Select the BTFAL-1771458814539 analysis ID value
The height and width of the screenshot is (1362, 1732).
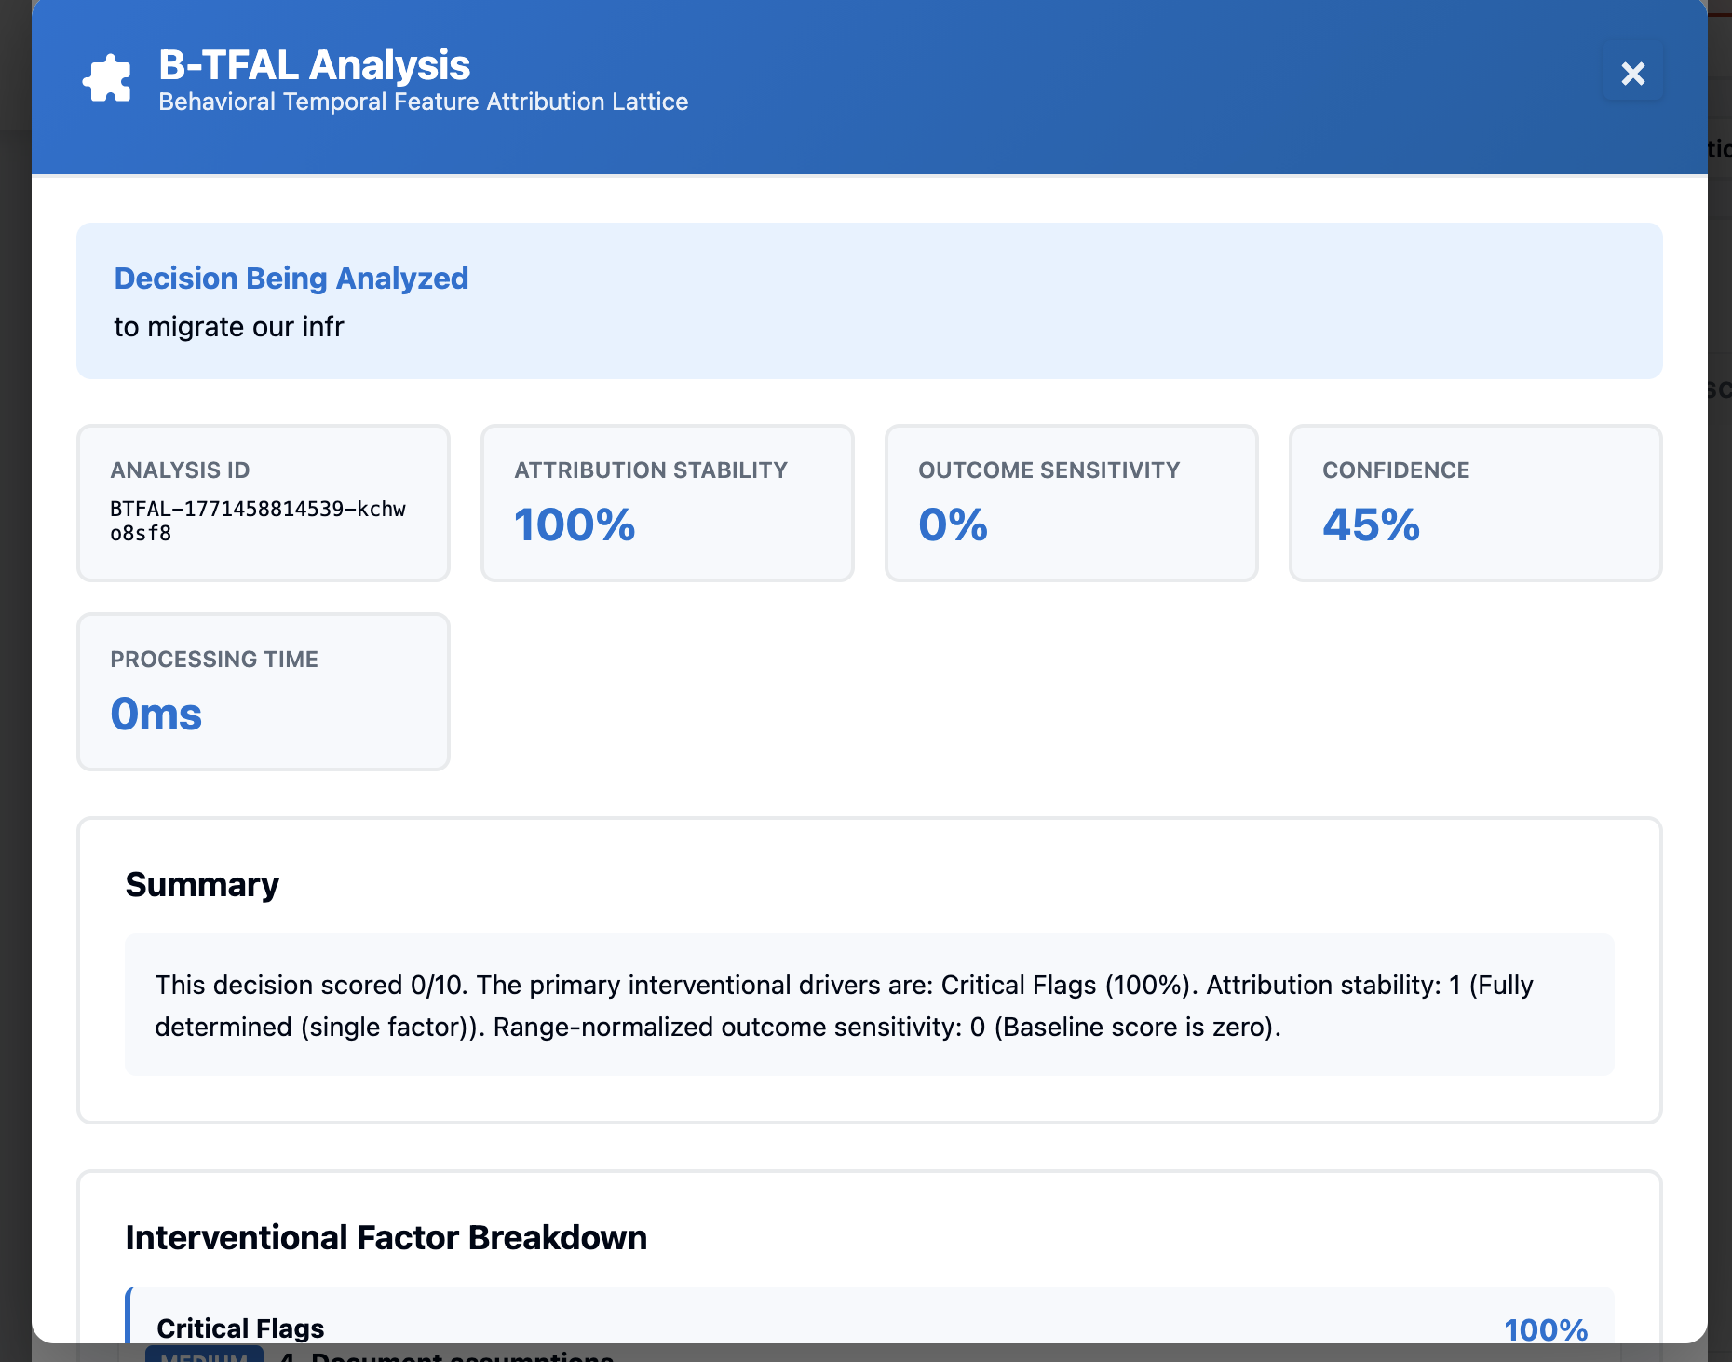[258, 521]
